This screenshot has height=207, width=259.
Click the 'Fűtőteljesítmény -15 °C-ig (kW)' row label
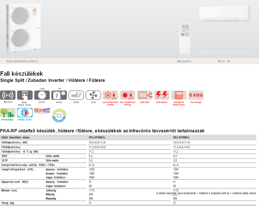pyautogui.click(x=20, y=152)
